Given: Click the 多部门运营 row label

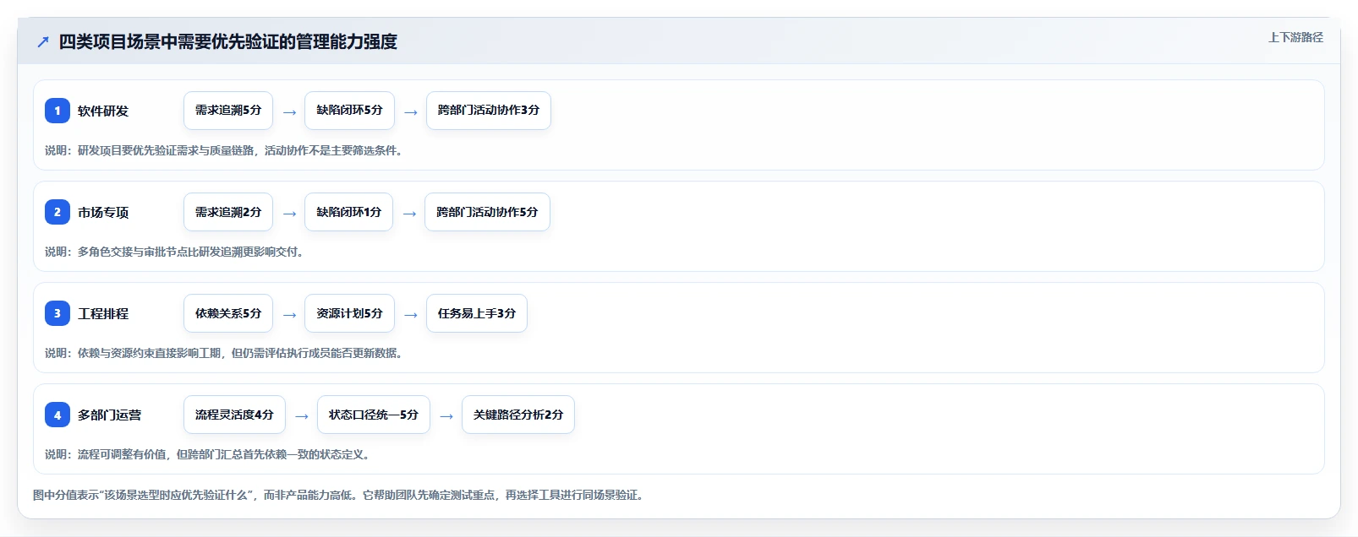Looking at the screenshot, I should pyautogui.click(x=110, y=415).
